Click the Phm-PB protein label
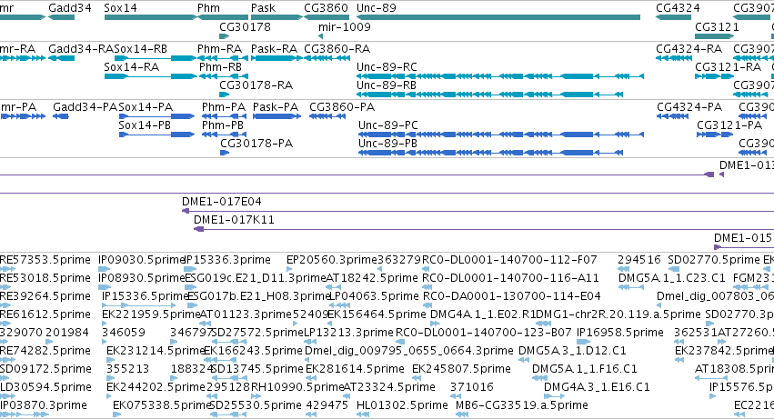The image size is (774, 419). 223,125
